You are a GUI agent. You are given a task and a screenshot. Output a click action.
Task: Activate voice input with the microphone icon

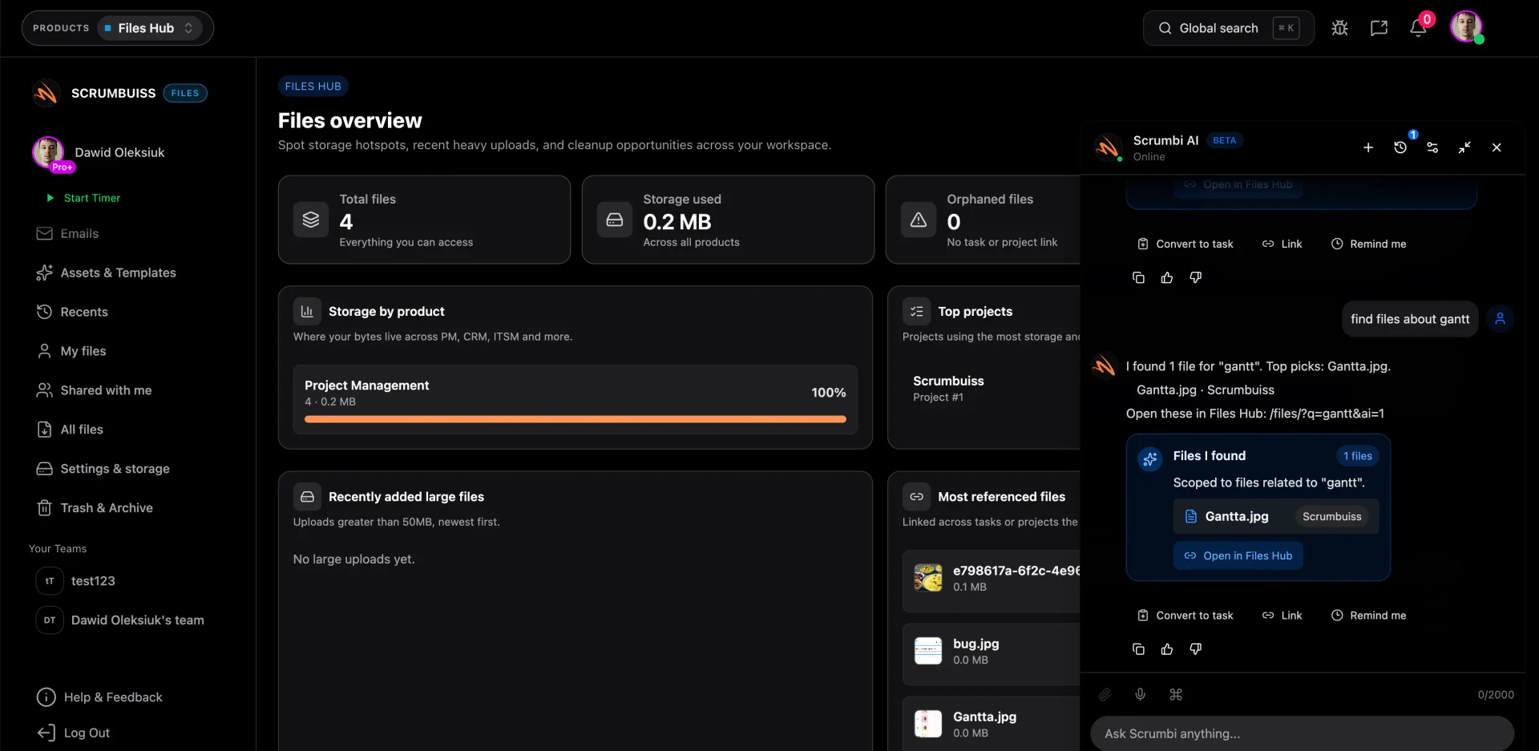(1141, 694)
